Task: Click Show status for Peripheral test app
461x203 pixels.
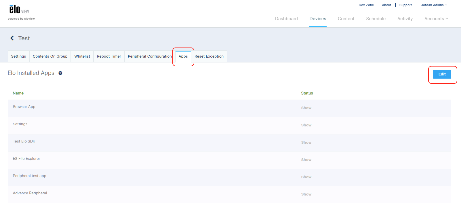Action: pyautogui.click(x=306, y=177)
